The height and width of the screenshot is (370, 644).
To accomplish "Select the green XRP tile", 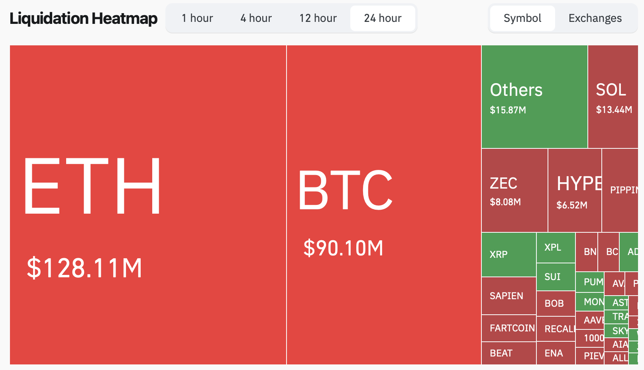I will tap(509, 255).
